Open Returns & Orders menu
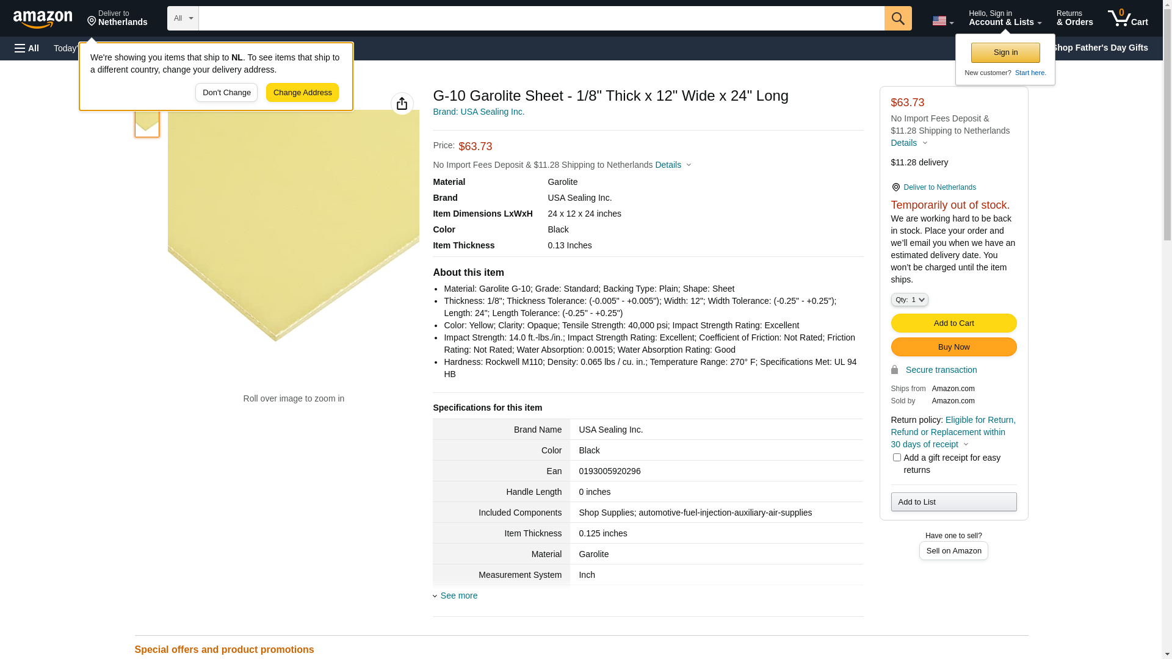Image resolution: width=1172 pixels, height=659 pixels. click(1074, 18)
